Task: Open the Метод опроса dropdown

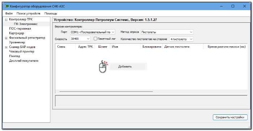Action: click(167, 32)
